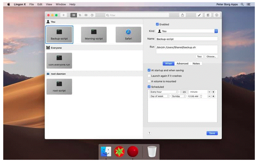The image size is (257, 162).
Task: Switch to the Advanced tab
Action: pos(182,63)
